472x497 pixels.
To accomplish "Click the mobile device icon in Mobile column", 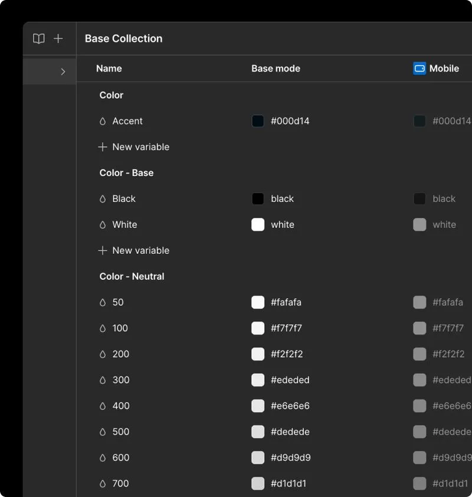I will pyautogui.click(x=419, y=68).
